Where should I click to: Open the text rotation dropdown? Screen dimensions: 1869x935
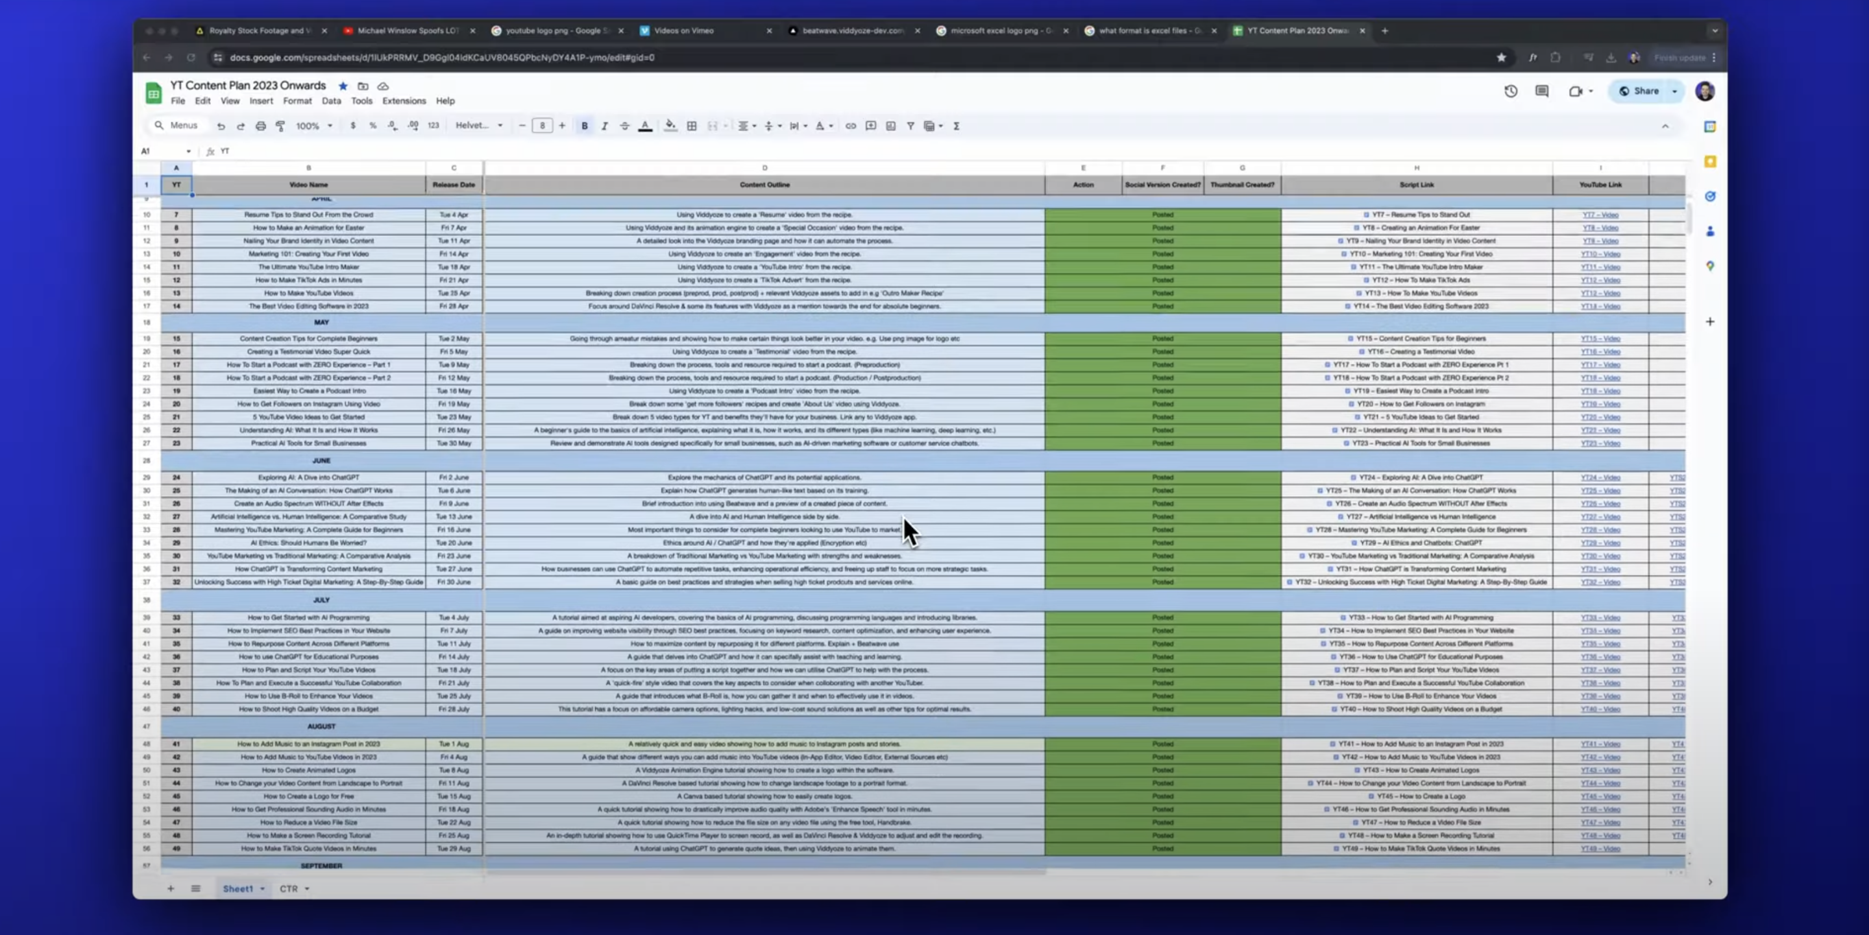coord(824,126)
